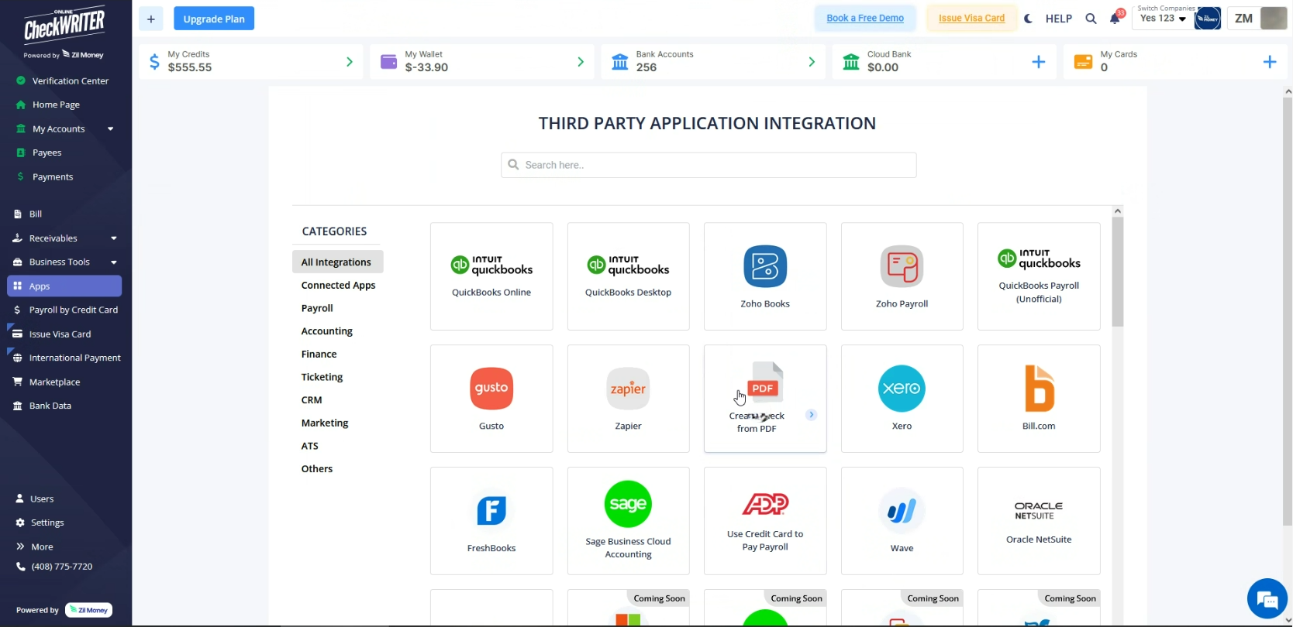Filter by Finance category

(x=319, y=355)
